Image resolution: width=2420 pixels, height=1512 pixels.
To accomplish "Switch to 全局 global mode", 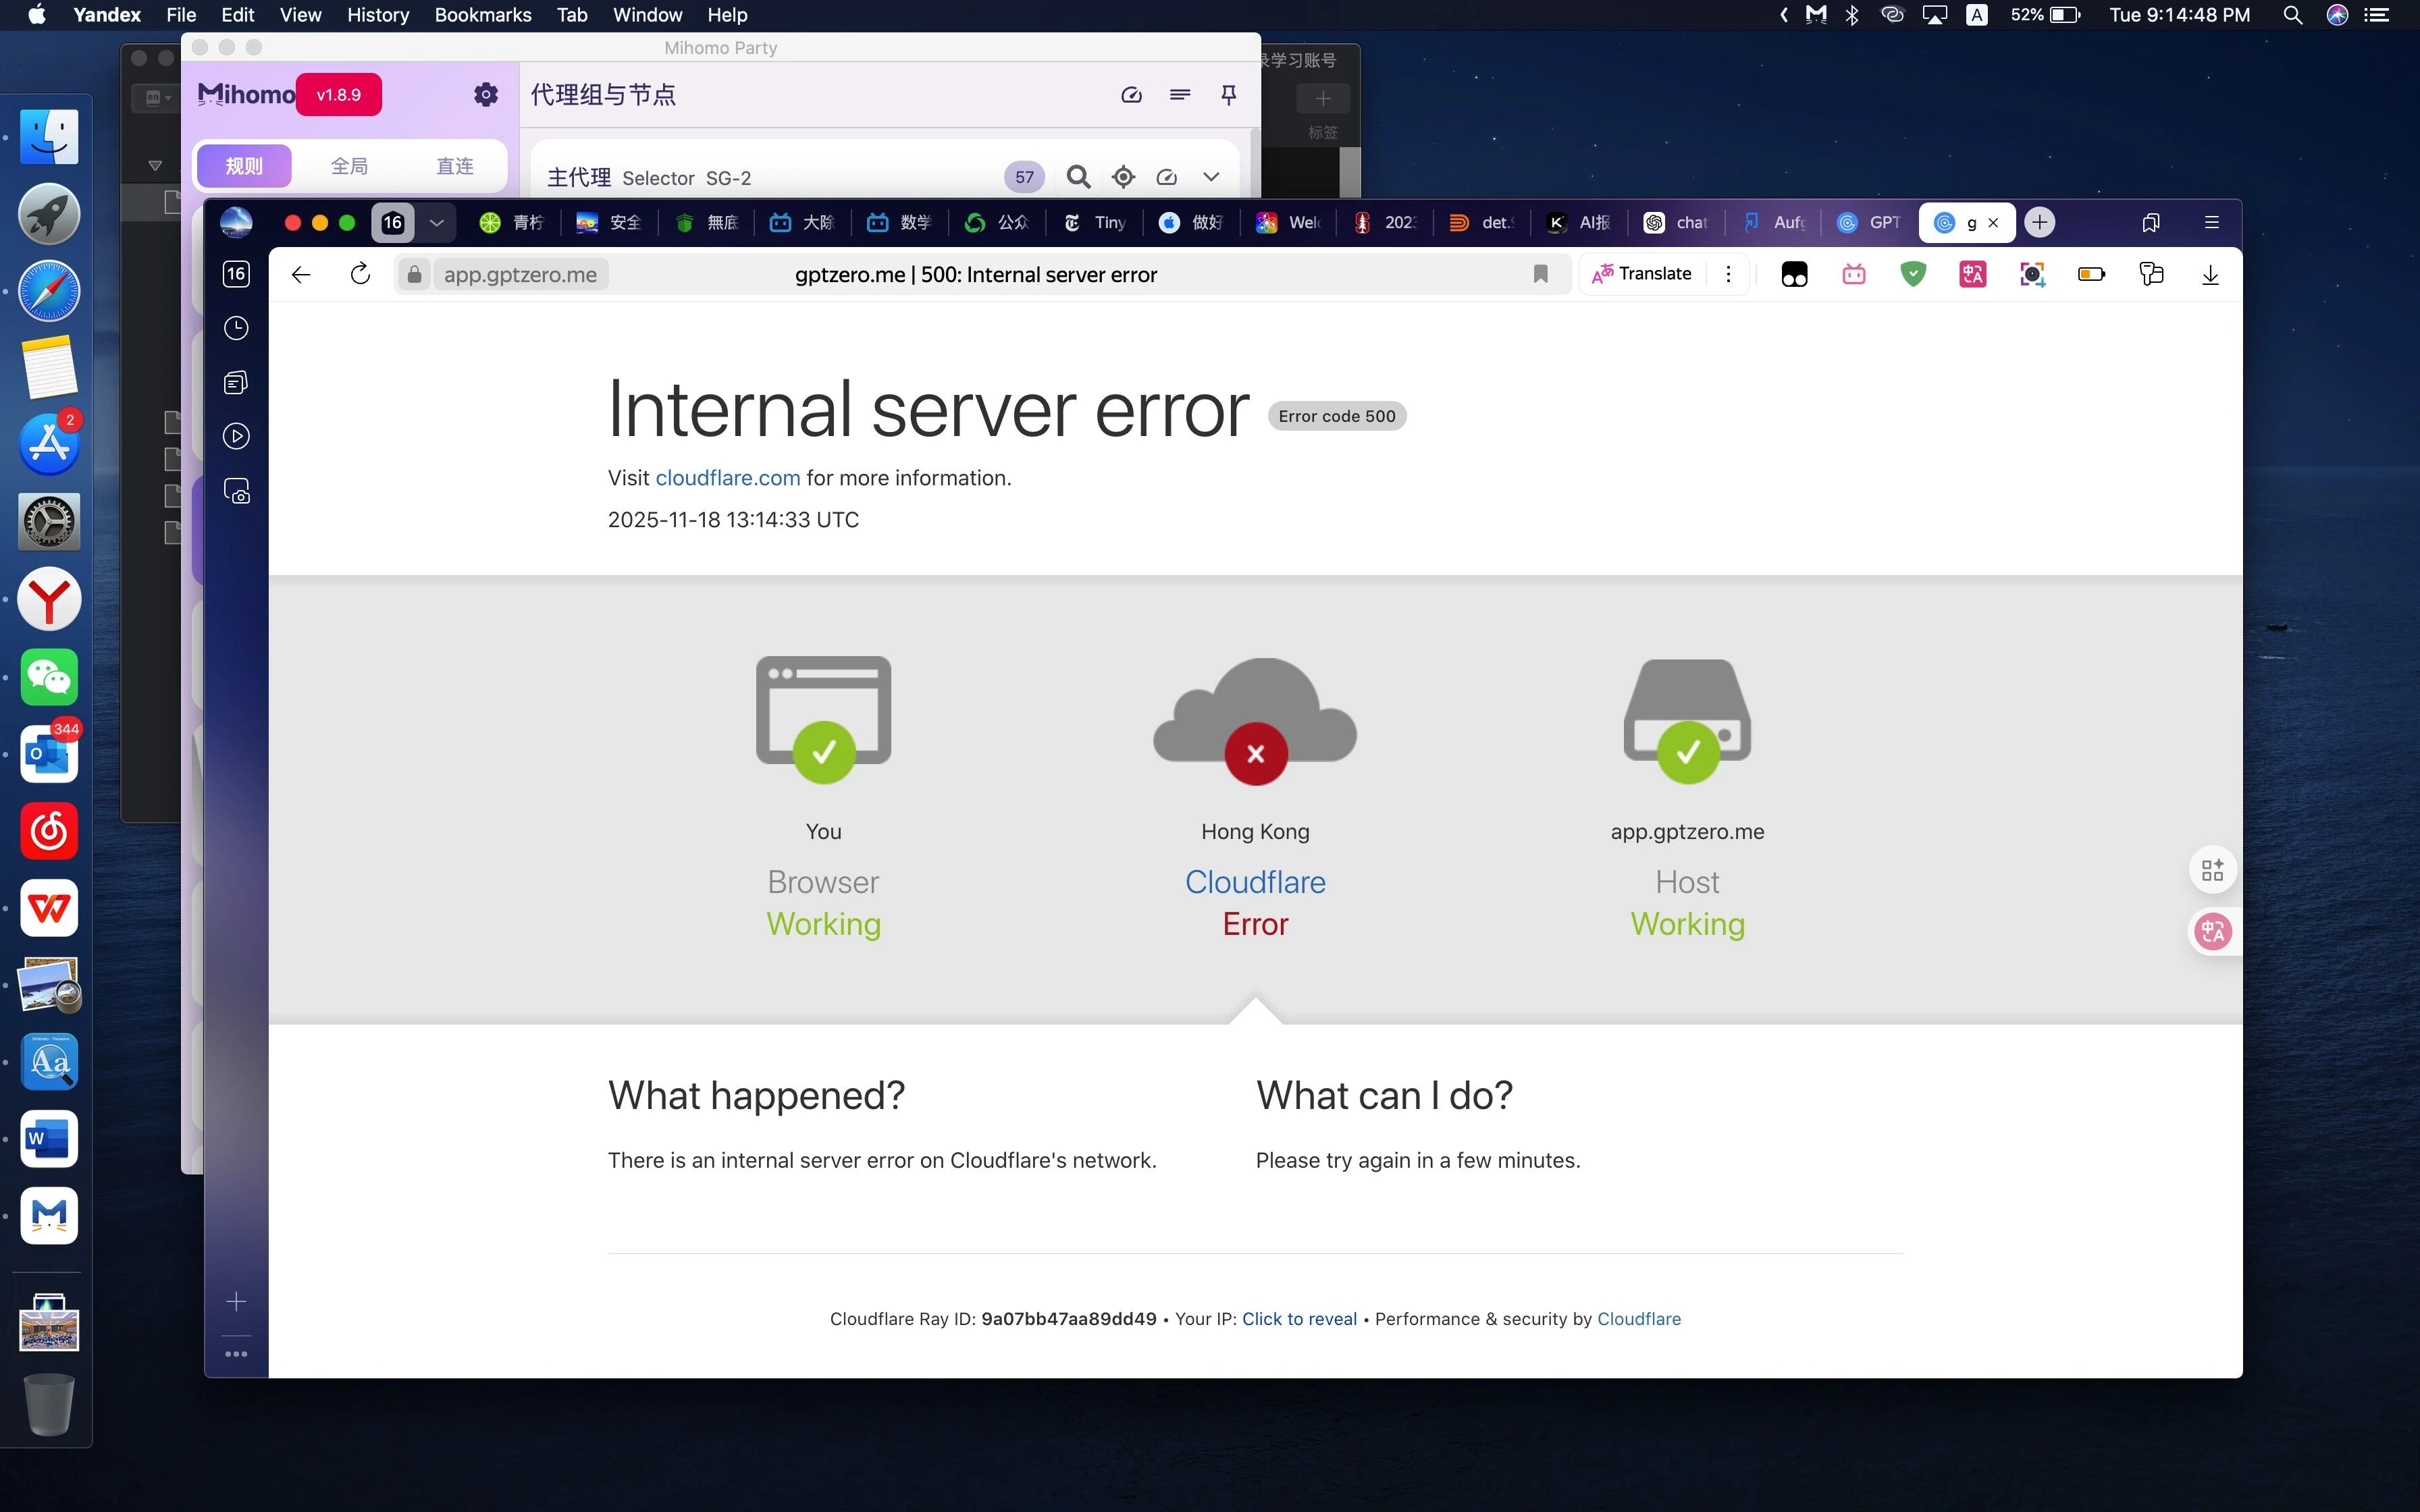I will pyautogui.click(x=349, y=166).
